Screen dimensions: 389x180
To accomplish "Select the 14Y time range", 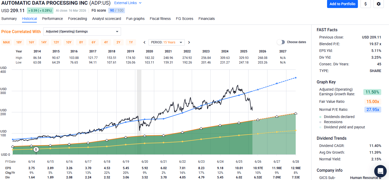I will click(x=44, y=42).
